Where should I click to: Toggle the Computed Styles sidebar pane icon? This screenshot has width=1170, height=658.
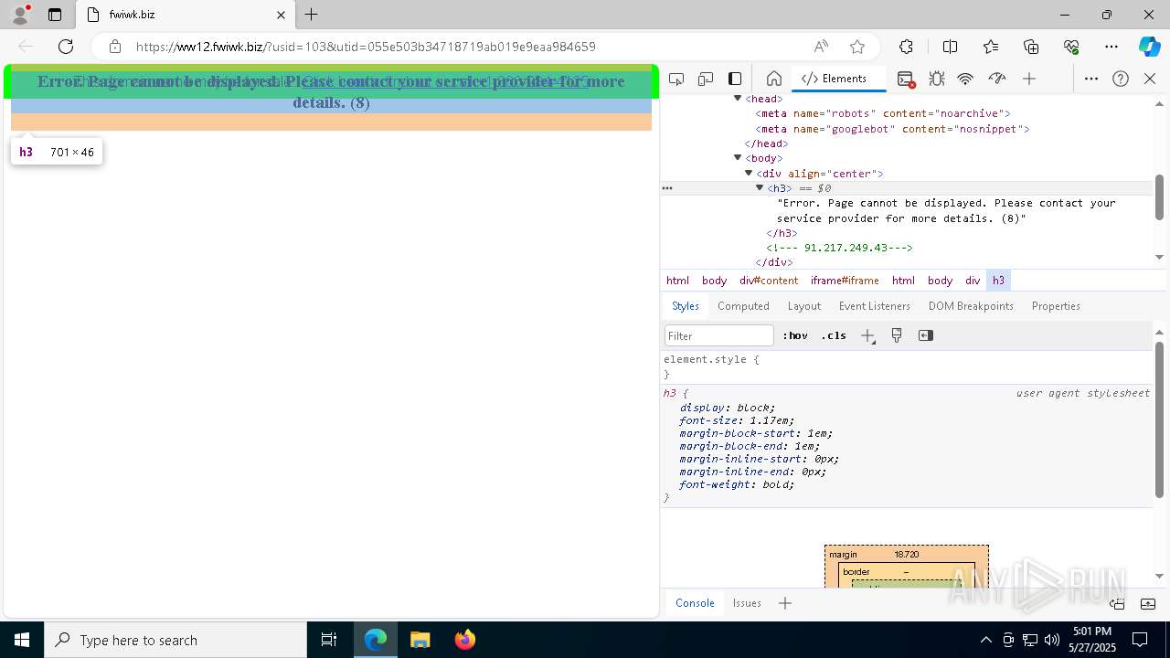pos(926,335)
